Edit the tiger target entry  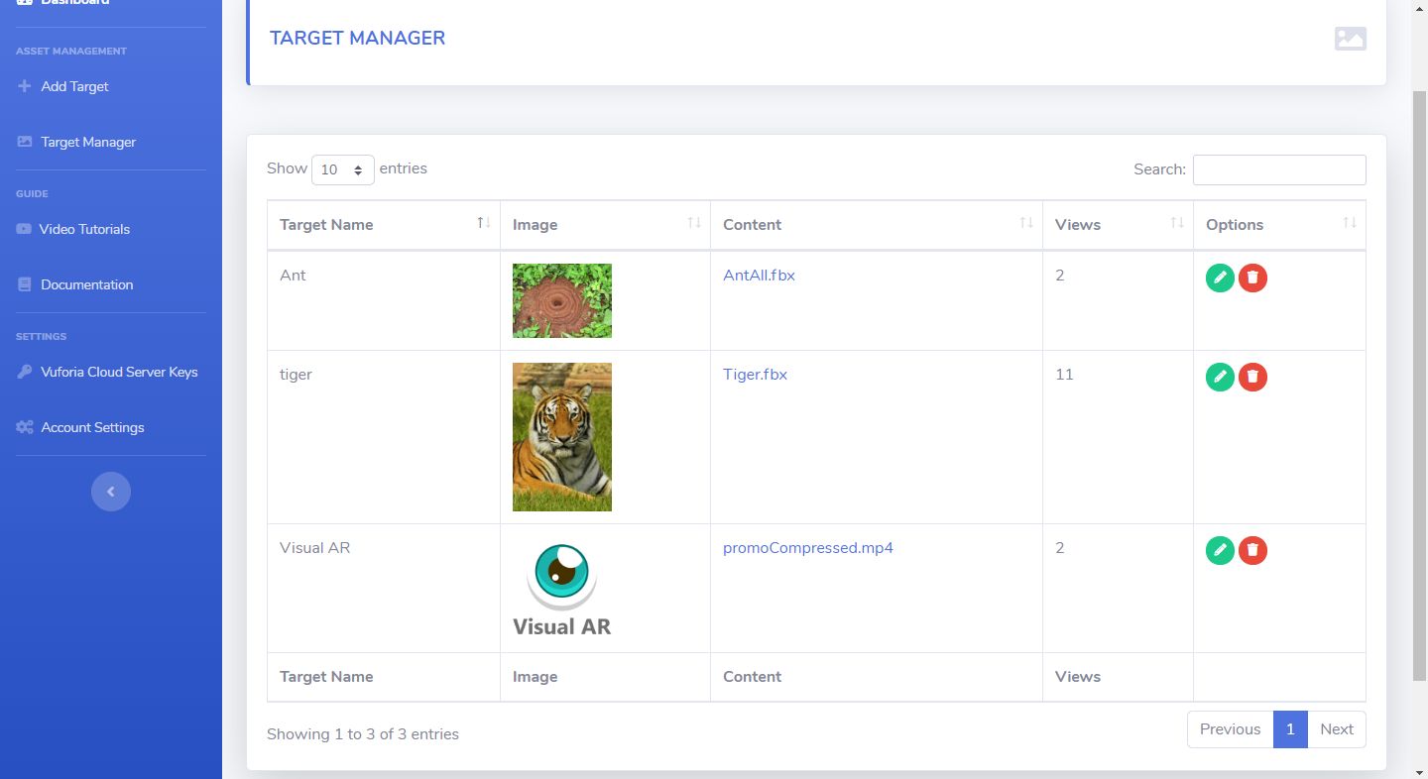pos(1220,377)
